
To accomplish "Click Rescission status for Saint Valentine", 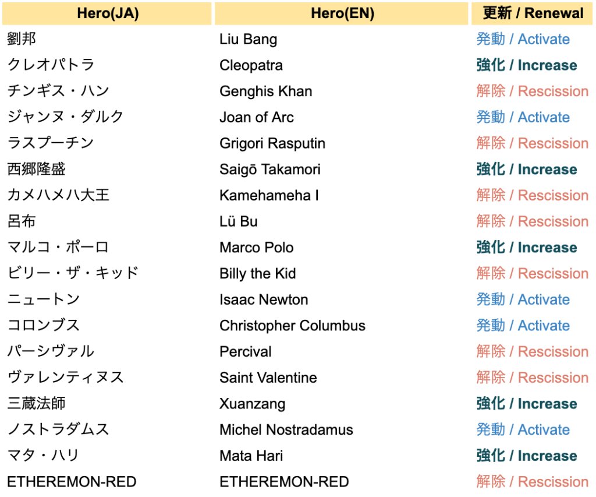I will click(532, 378).
